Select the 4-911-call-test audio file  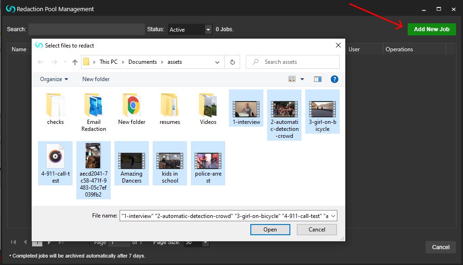pyautogui.click(x=55, y=163)
